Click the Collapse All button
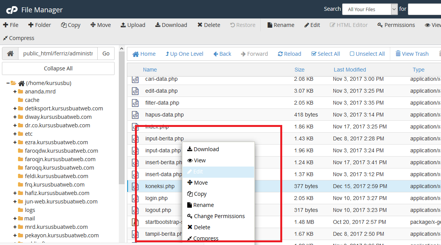 (x=58, y=68)
